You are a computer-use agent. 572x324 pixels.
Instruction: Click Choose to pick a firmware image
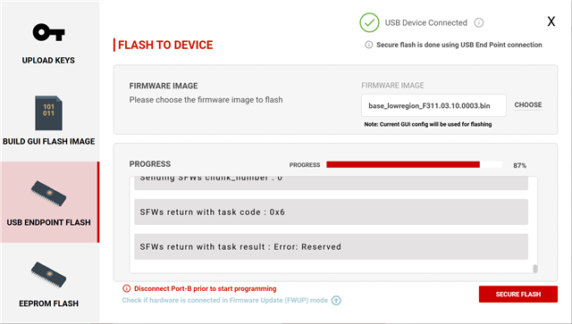coord(528,105)
